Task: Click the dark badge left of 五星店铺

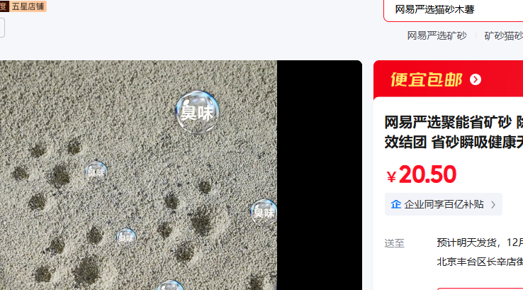Action: coord(4,6)
